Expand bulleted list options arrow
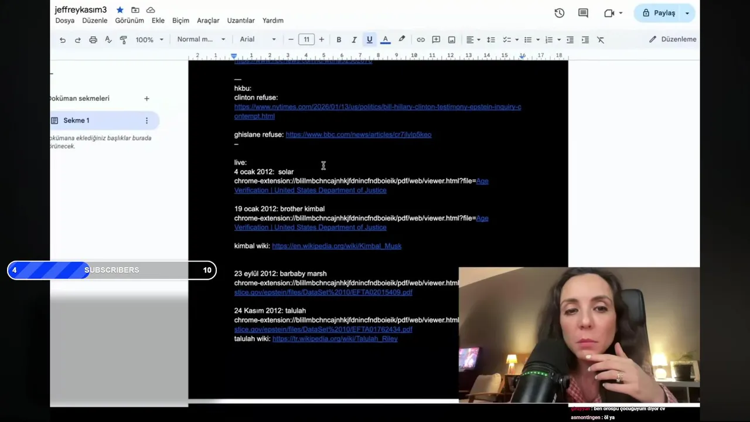The height and width of the screenshot is (422, 750). (538, 40)
